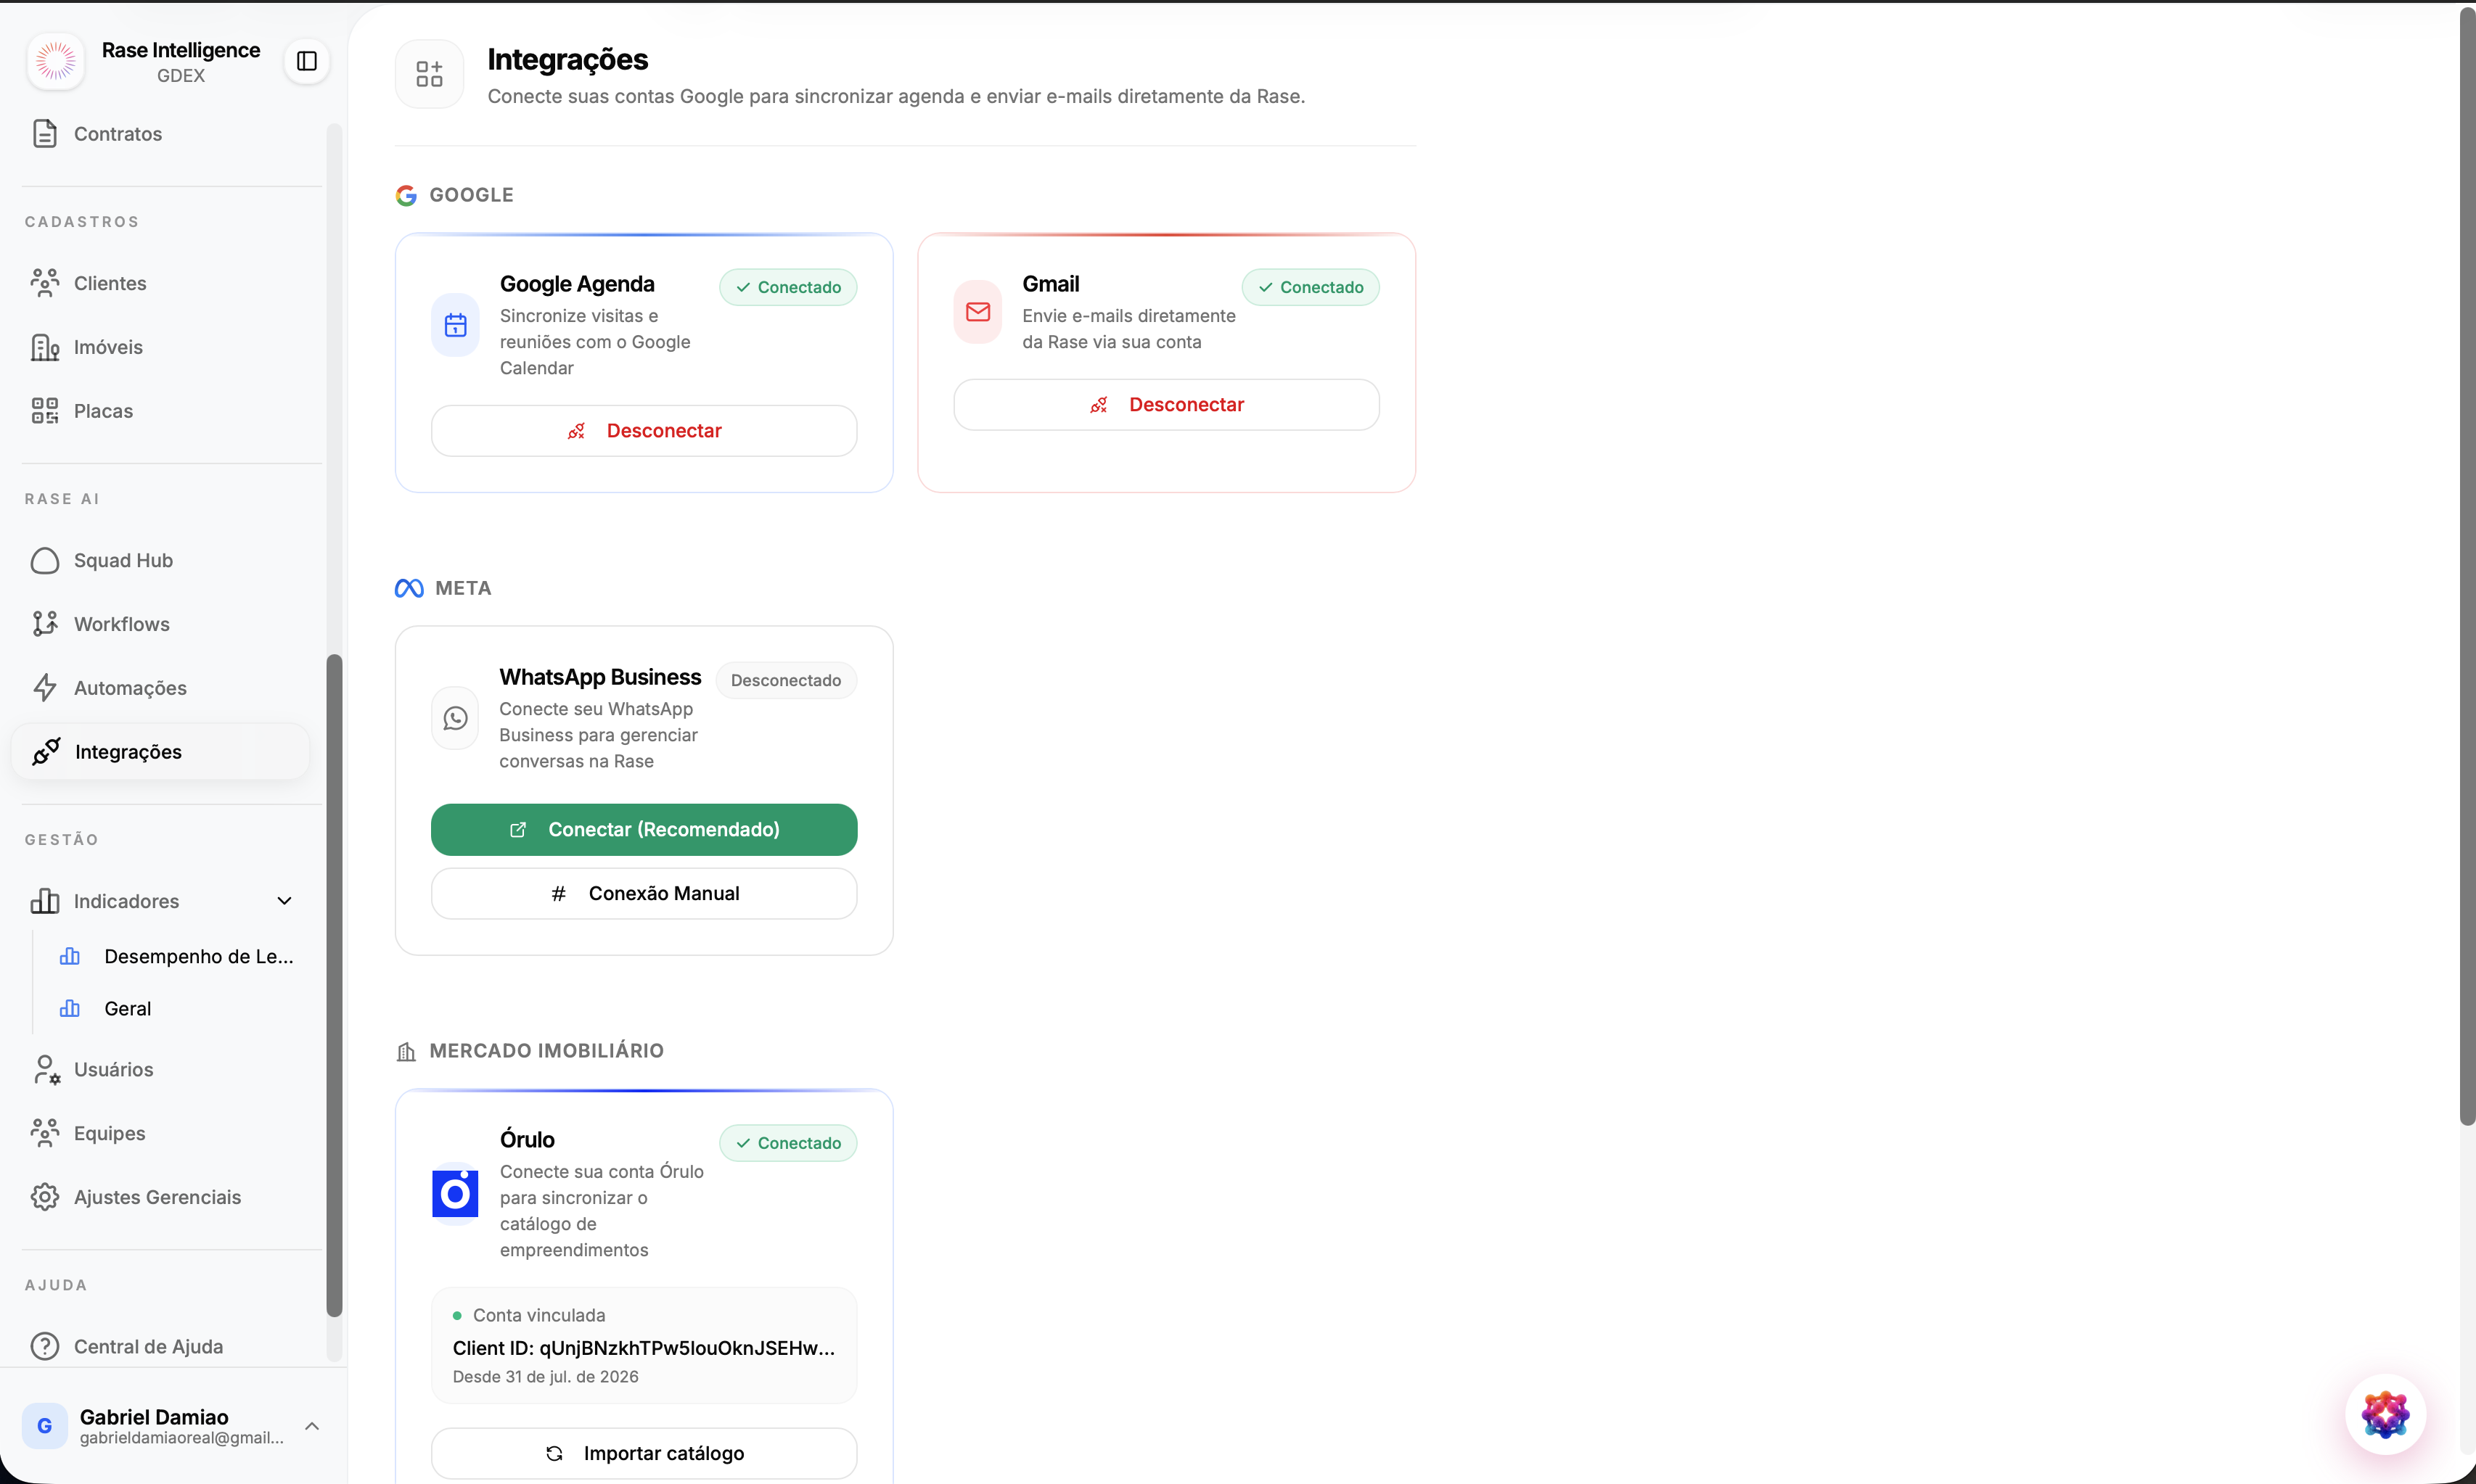Click the Indicadores bar chart icon
2476x1484 pixels.
click(x=45, y=901)
